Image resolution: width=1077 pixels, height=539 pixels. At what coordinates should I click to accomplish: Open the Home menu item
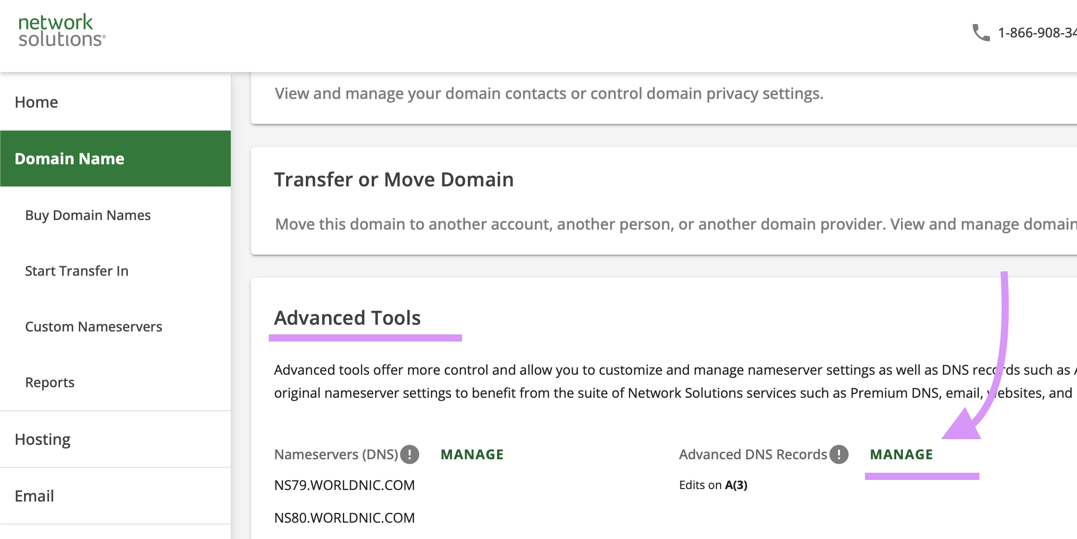115,102
